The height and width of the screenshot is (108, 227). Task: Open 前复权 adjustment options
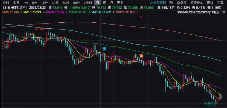(182, 2)
